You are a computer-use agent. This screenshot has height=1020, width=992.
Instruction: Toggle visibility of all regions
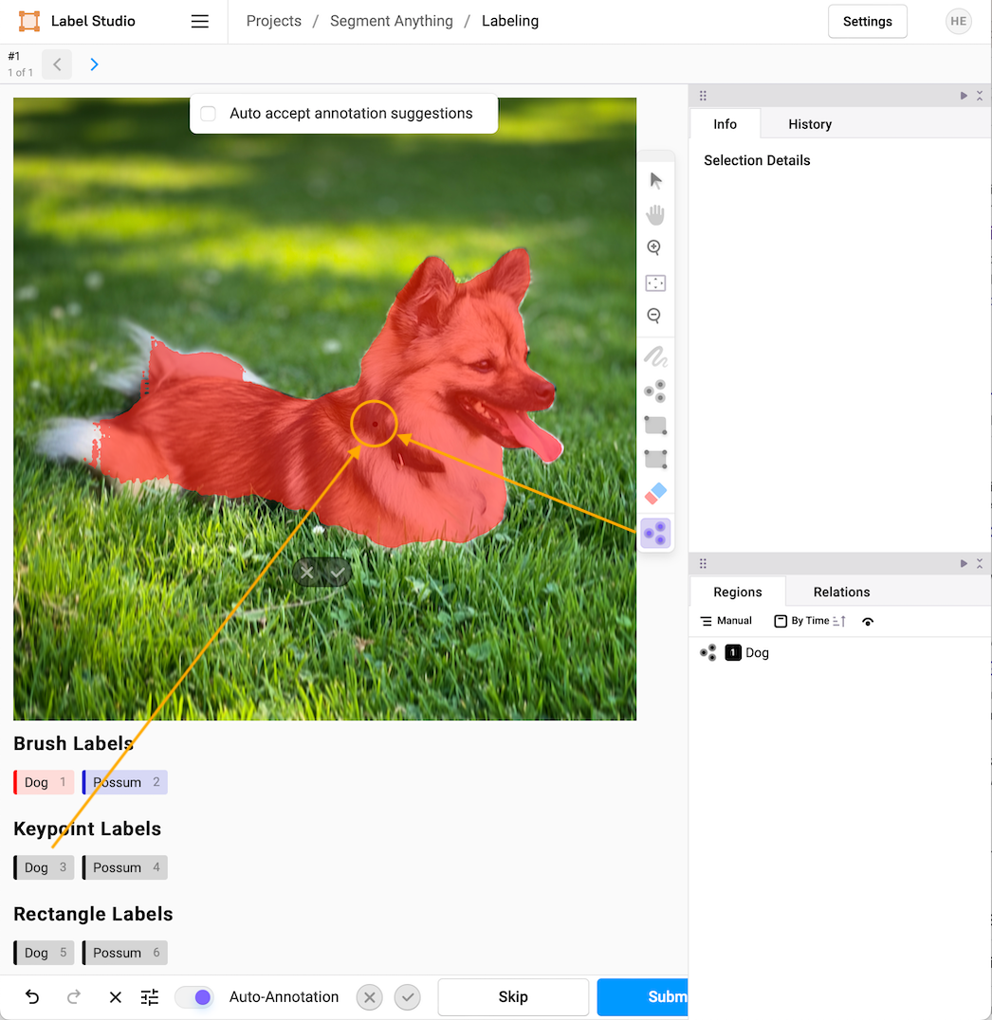click(x=868, y=622)
